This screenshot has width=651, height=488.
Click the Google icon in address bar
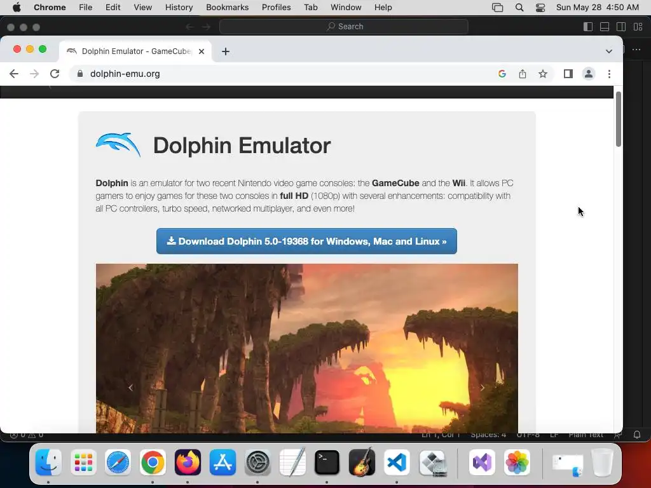pyautogui.click(x=502, y=74)
